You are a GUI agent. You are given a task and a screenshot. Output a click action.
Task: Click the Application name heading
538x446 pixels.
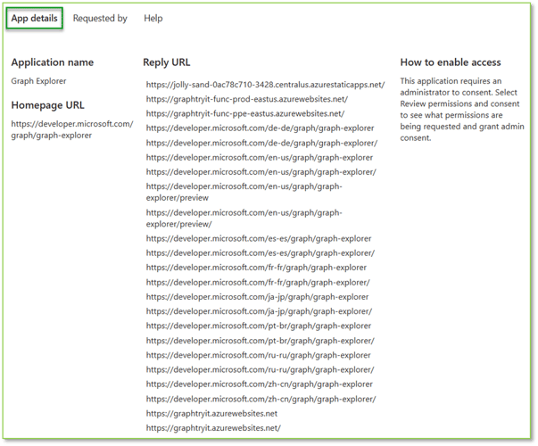pos(52,62)
